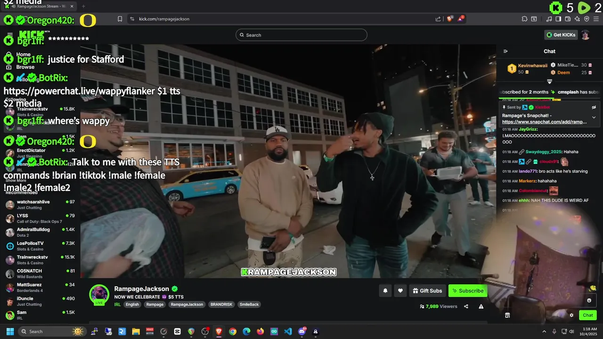Open CapCut from the taskbar

coord(177,331)
